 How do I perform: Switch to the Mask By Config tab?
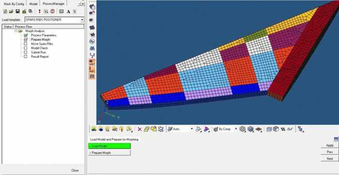[x=14, y=4]
